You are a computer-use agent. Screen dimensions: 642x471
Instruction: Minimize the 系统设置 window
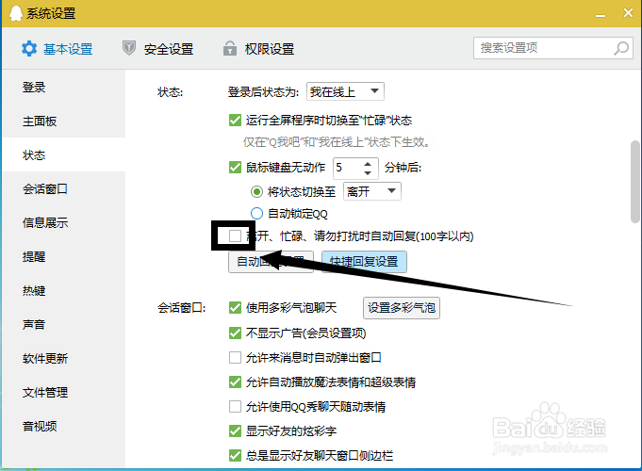coord(601,15)
